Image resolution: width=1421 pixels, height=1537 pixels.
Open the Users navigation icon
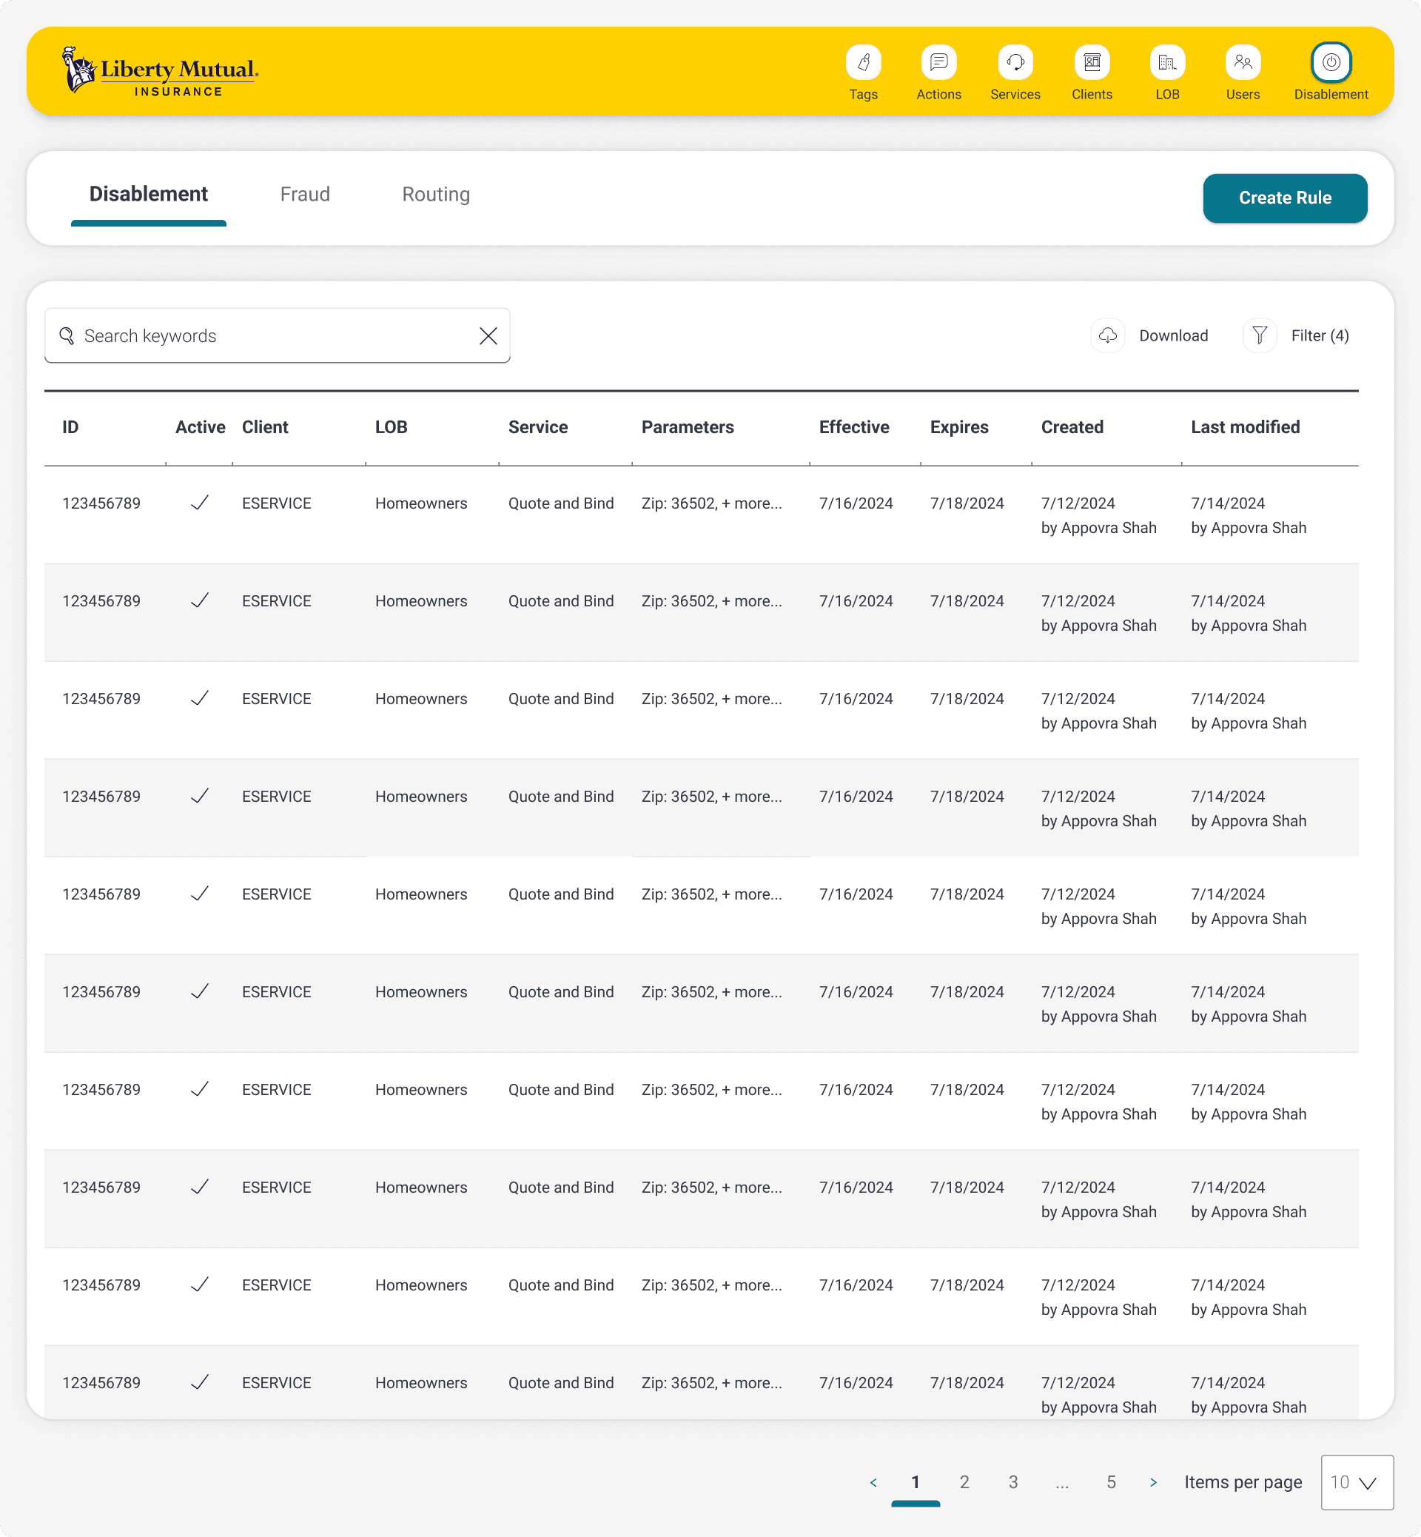[1242, 62]
